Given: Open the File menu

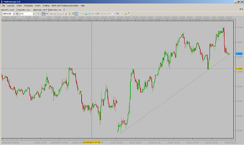Looking at the screenshot, I should pos(4,5).
